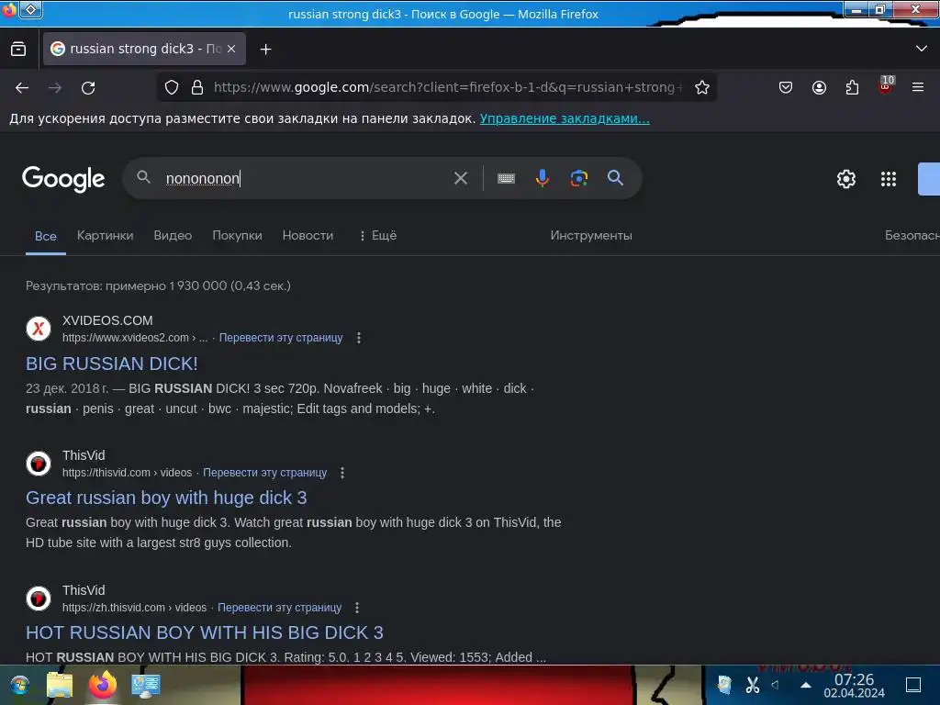Reload the current page
This screenshot has width=940, height=705.
(x=88, y=87)
